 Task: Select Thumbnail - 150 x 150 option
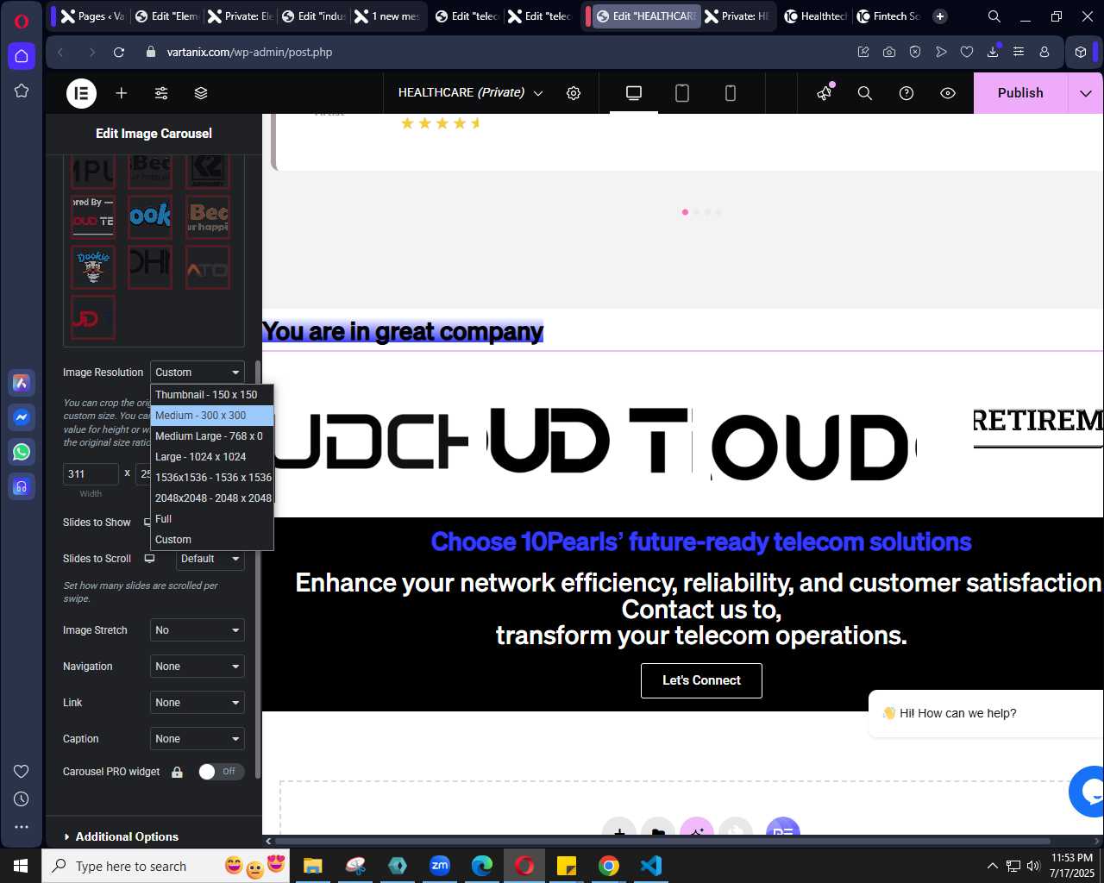(212, 395)
